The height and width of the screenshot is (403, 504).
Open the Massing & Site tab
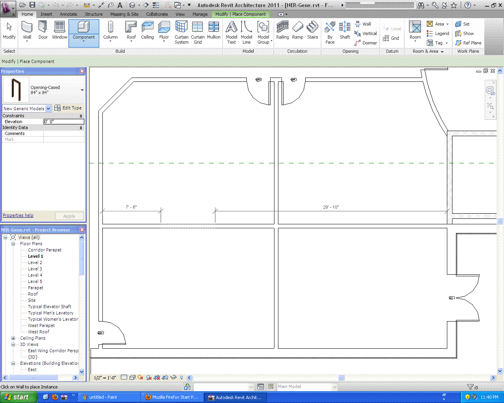click(x=124, y=14)
